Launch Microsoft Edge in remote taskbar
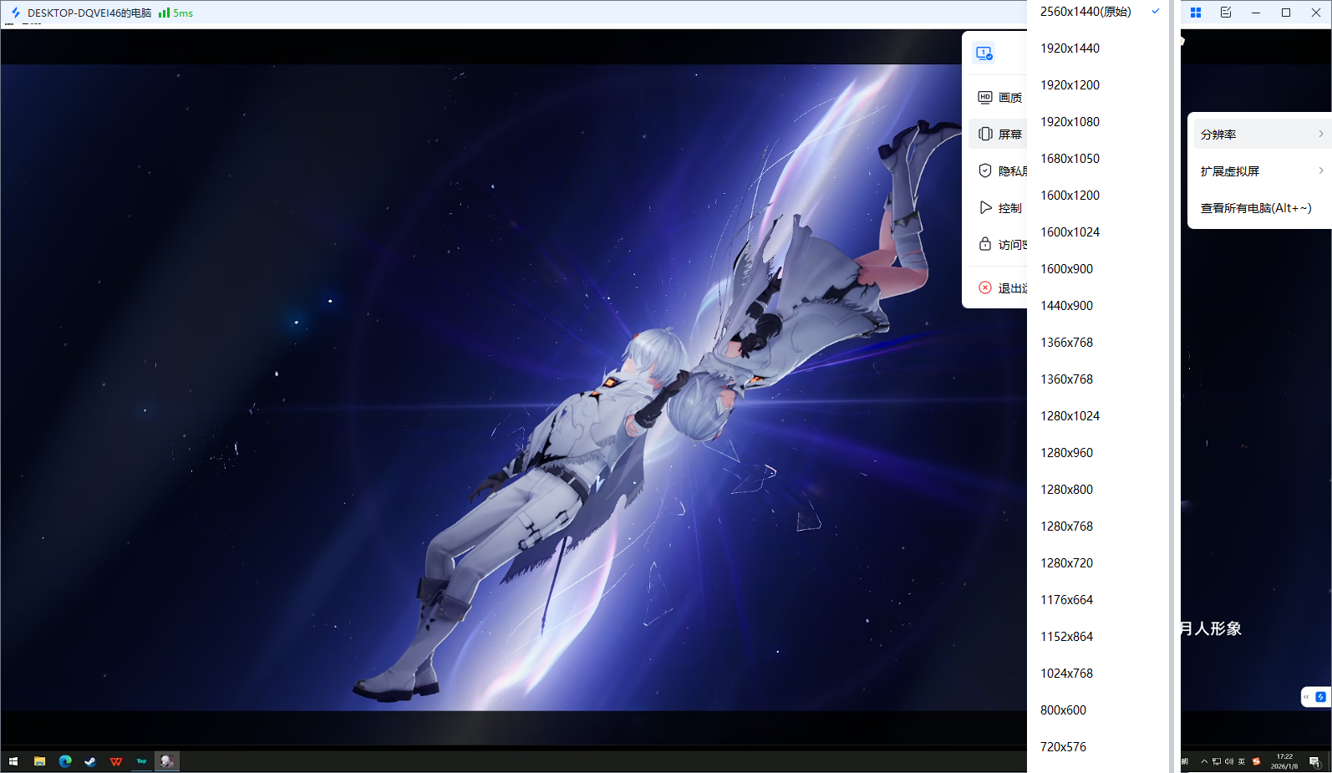 coord(65,761)
